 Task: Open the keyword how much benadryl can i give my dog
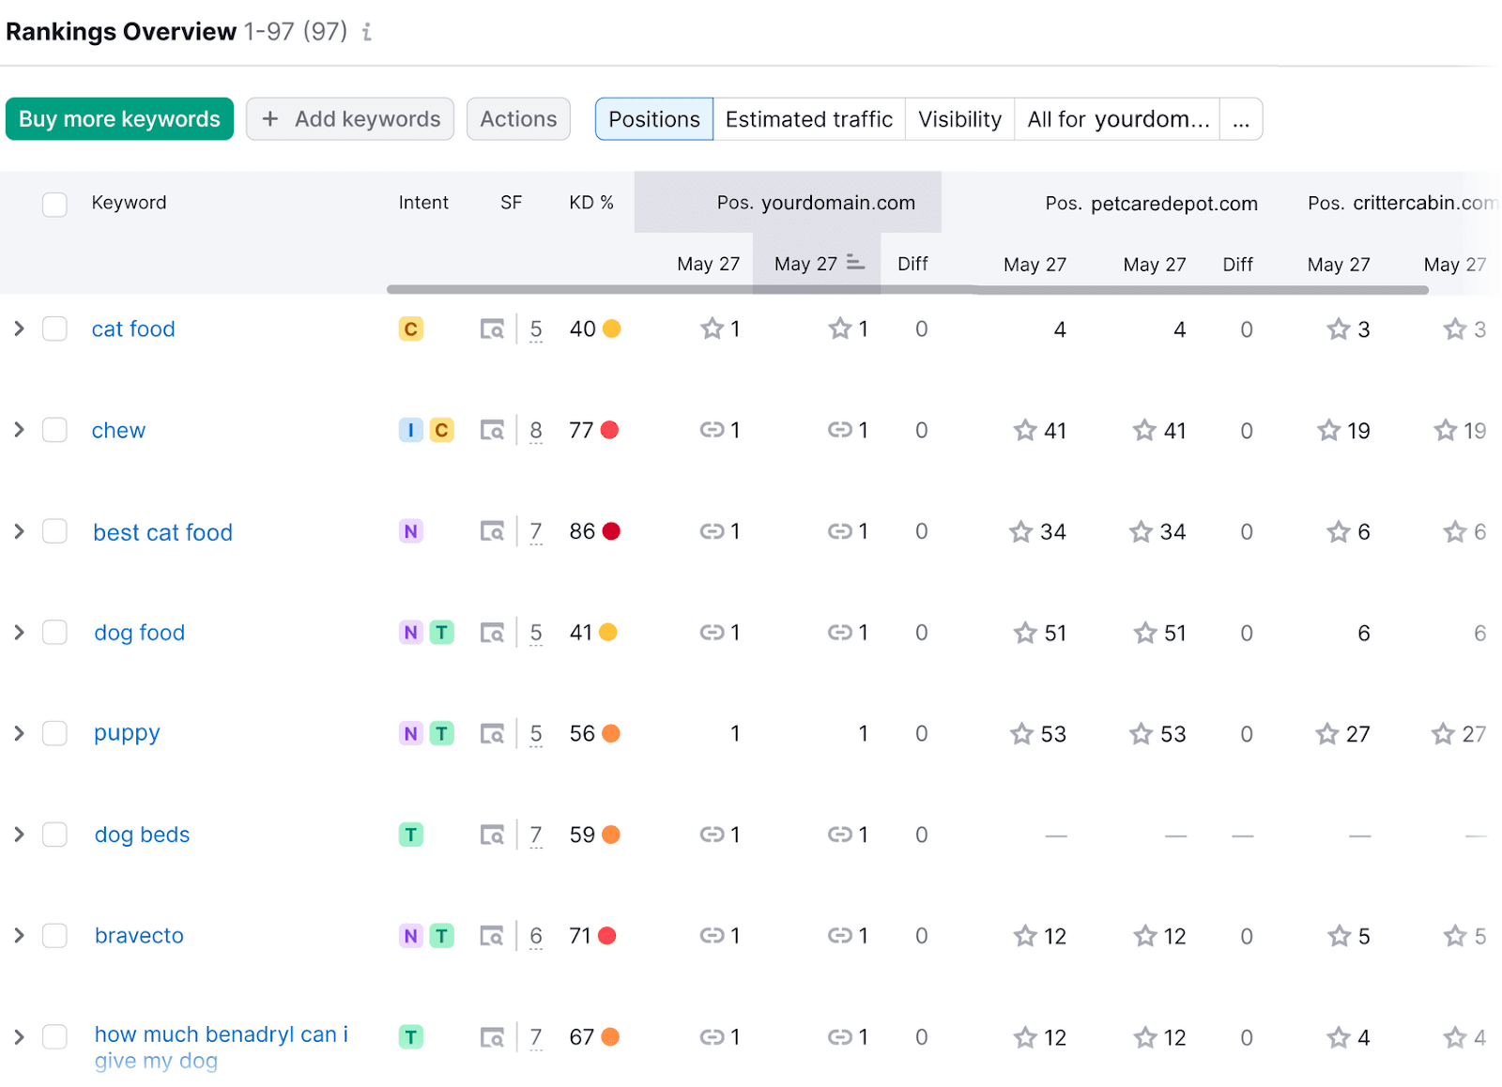pyautogui.click(x=221, y=1034)
